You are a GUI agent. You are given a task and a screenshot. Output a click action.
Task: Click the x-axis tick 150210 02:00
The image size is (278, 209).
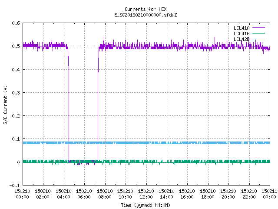[43, 194]
